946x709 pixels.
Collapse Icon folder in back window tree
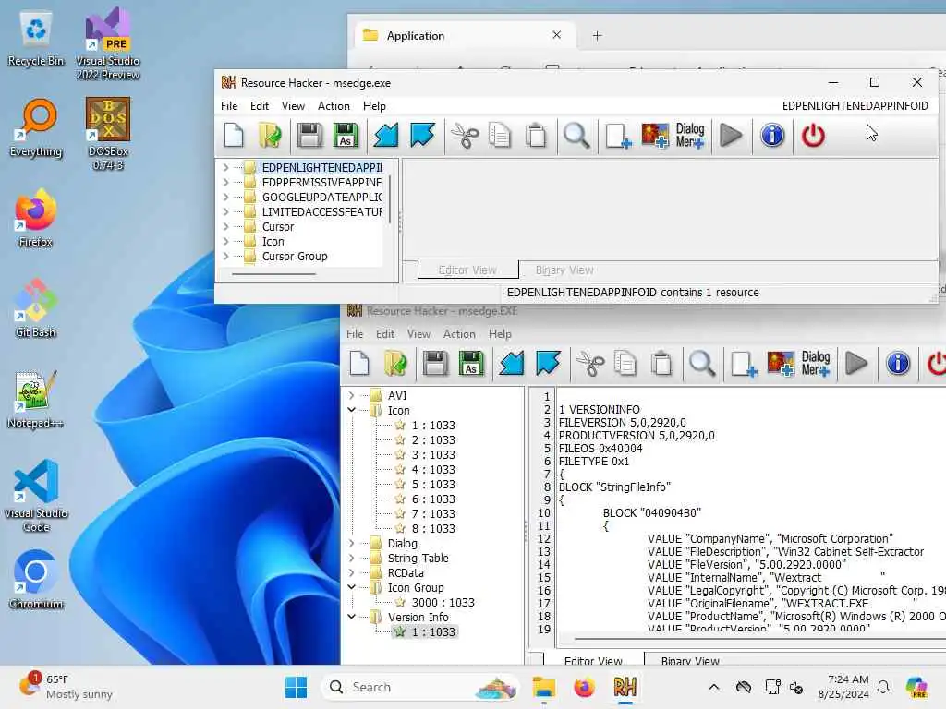tap(352, 410)
